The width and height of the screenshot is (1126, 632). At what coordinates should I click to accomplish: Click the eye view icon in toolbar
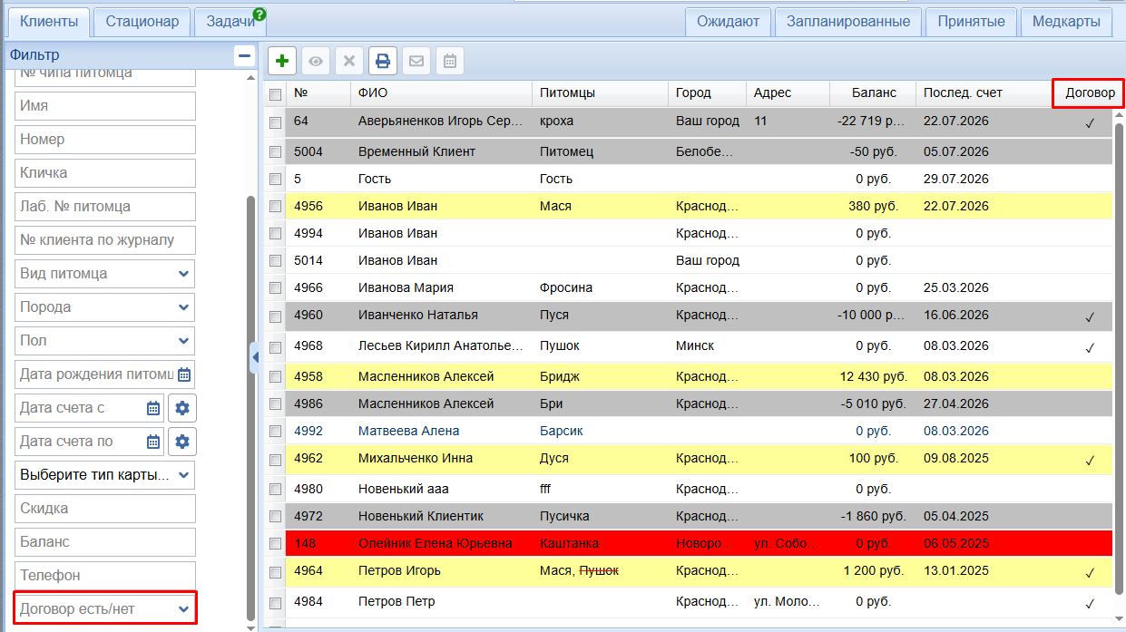click(x=316, y=61)
